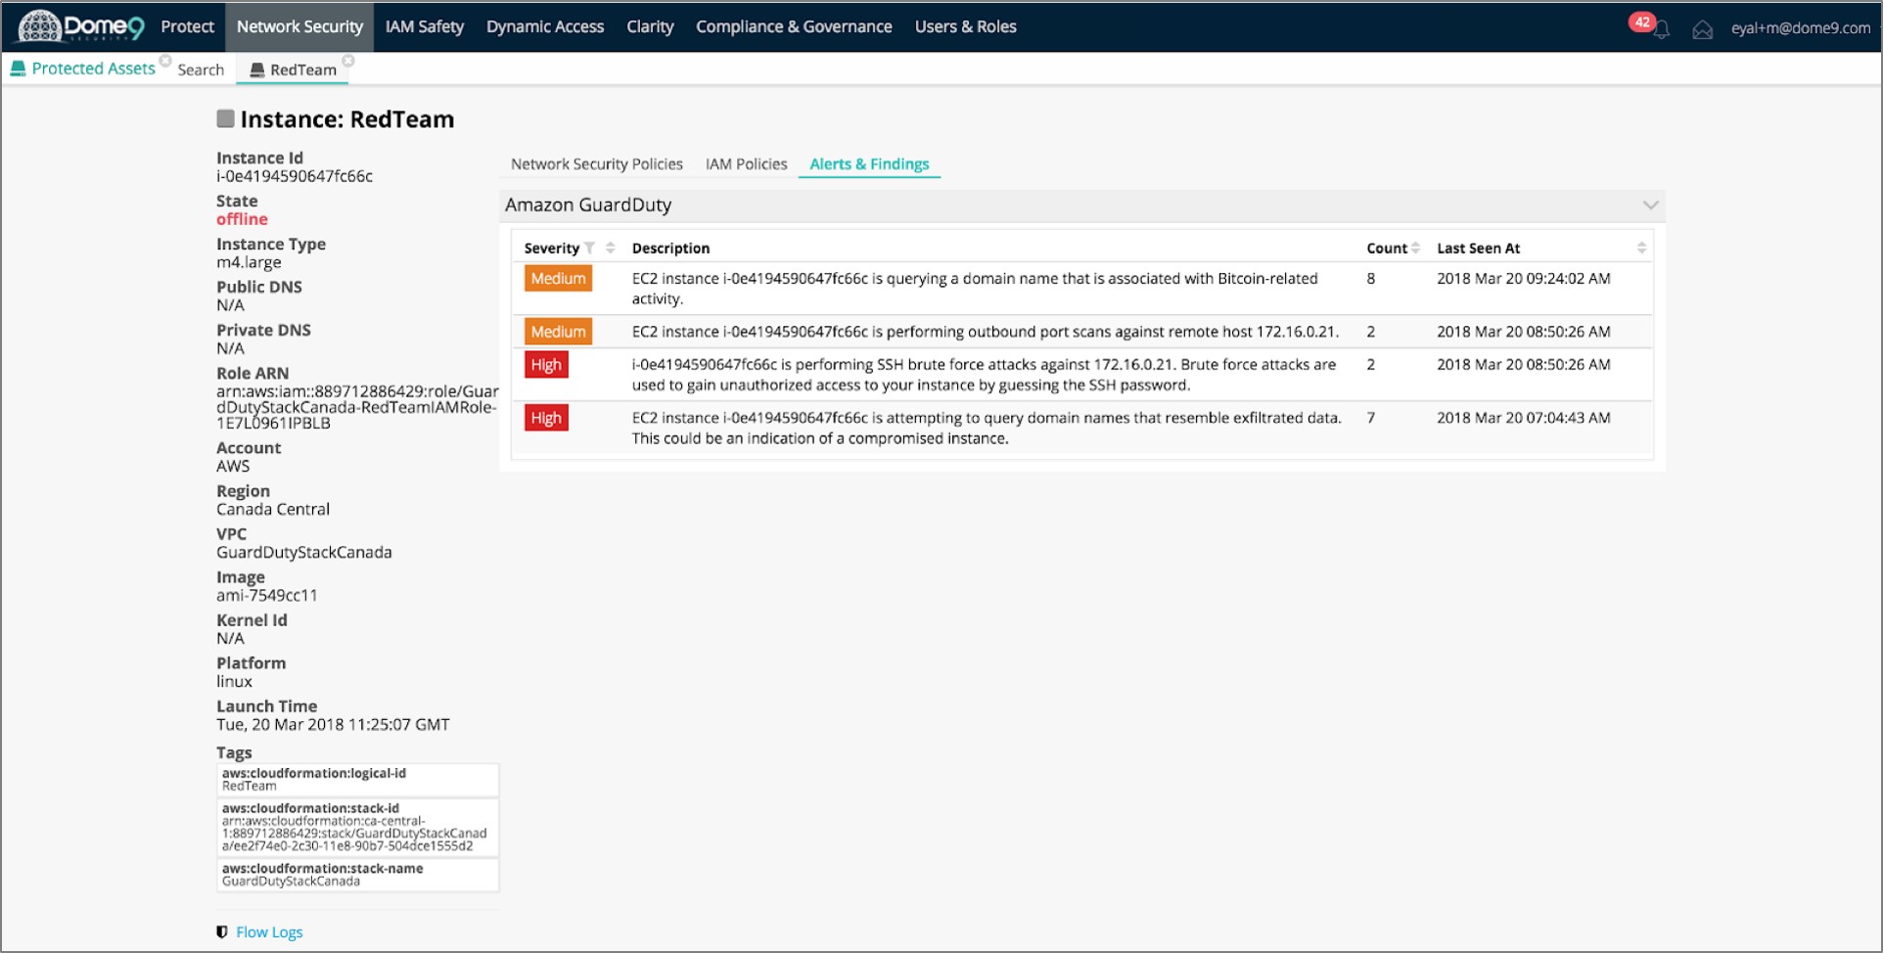
Task: Open the Clarity menu
Action: click(x=650, y=26)
